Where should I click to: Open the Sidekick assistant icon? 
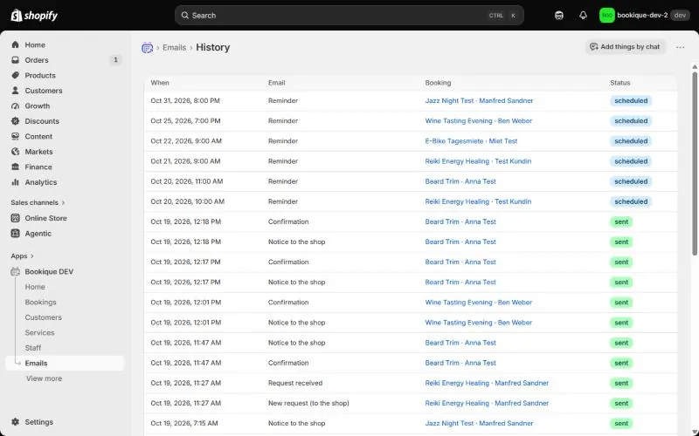click(x=559, y=16)
